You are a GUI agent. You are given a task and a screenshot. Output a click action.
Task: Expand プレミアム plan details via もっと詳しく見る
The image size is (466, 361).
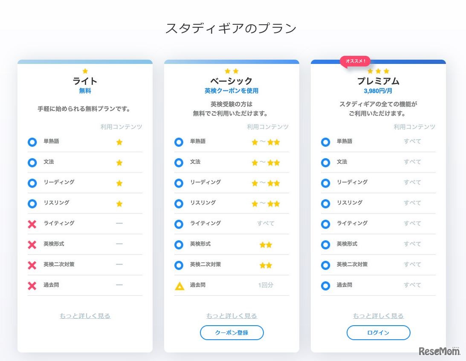378,316
